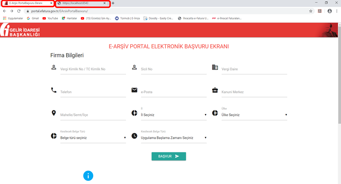Click the Gelir İdaresi Başkanlığı logo

tap(21, 30)
